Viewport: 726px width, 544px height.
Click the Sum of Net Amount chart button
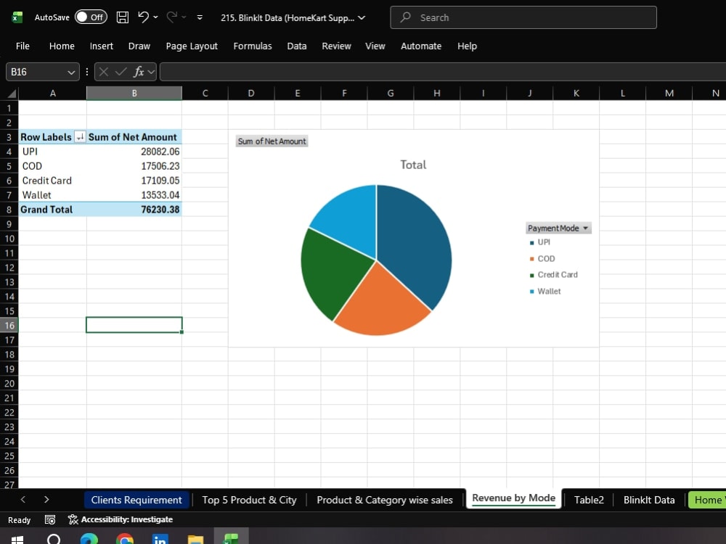[272, 141]
